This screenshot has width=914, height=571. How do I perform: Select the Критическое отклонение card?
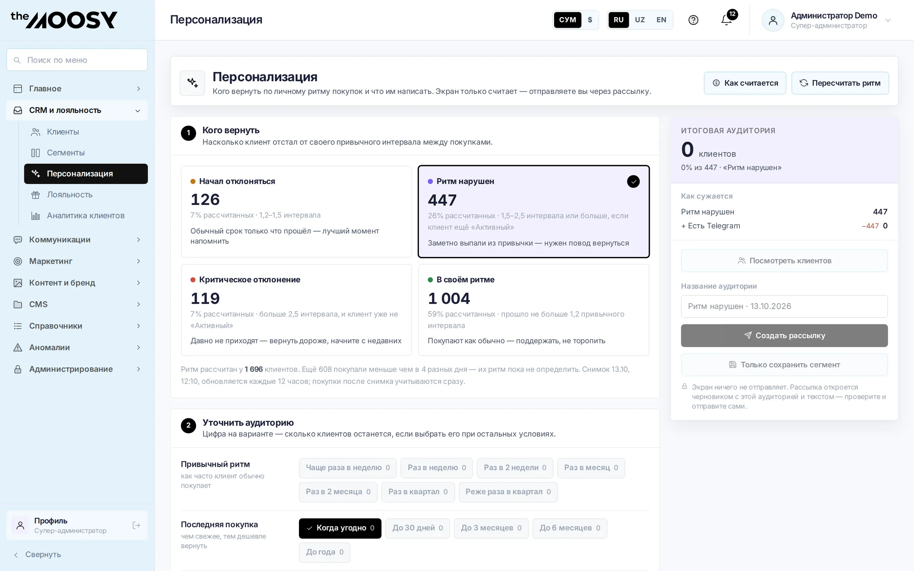pos(296,310)
